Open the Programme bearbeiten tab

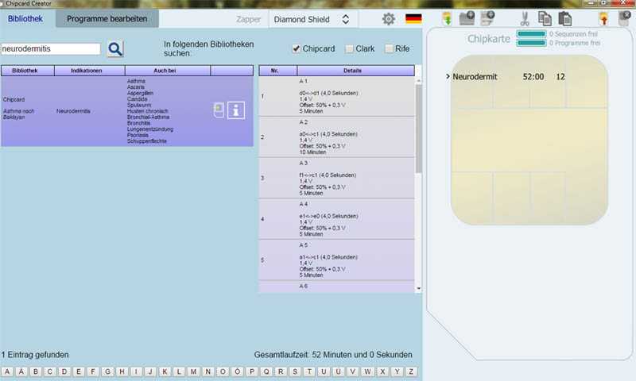tap(107, 17)
